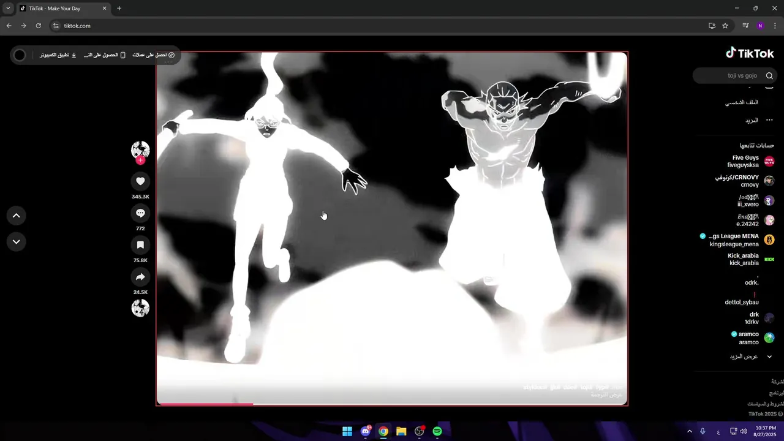Click الشروط والسياسات terms link in the sidebar footer
The image size is (784, 441).
766,404
